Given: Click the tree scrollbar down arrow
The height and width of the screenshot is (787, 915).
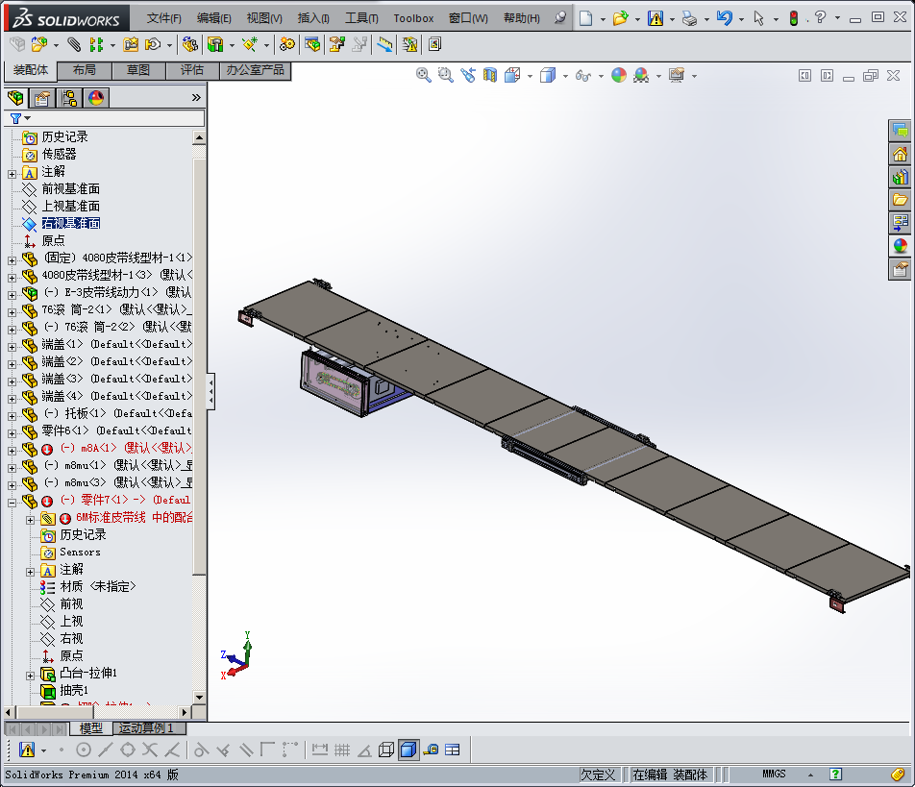Looking at the screenshot, I should (200, 698).
